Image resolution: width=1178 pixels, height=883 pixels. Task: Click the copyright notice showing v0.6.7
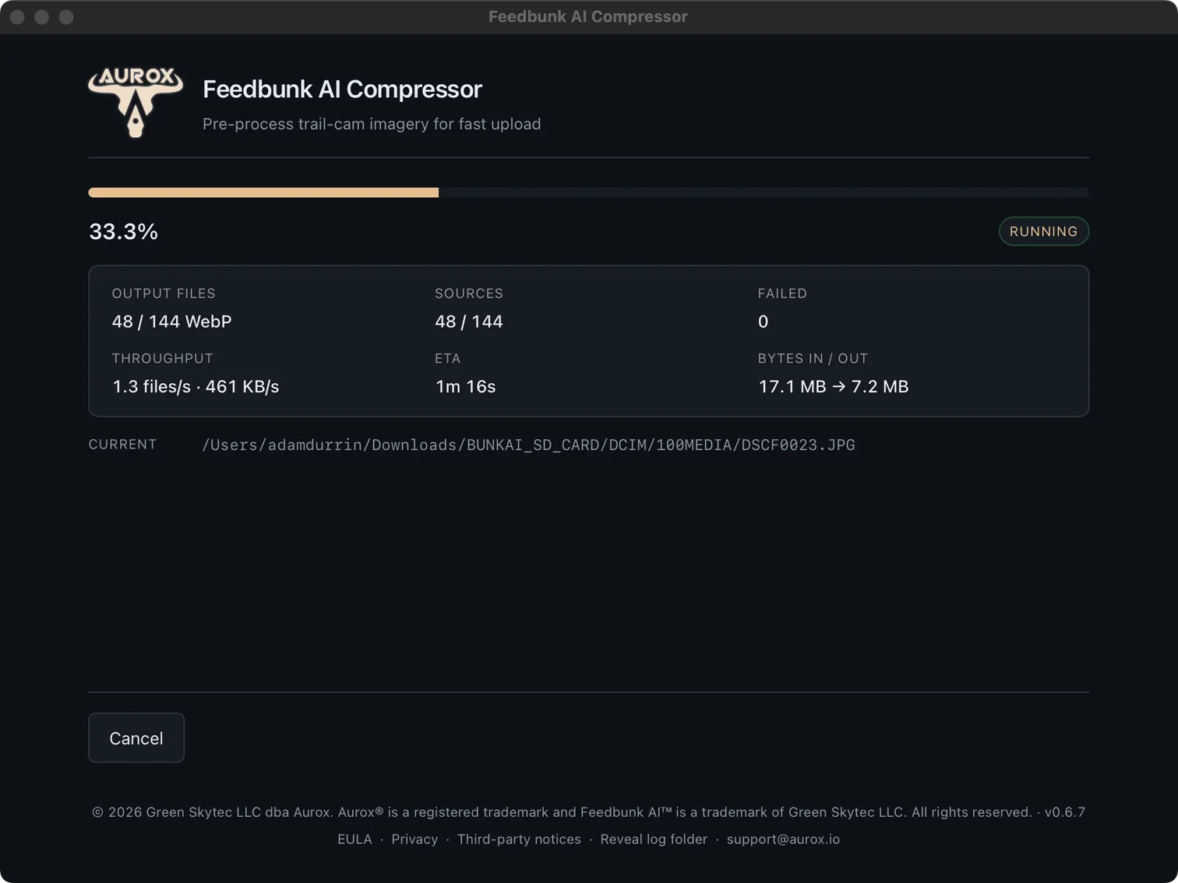click(x=589, y=812)
